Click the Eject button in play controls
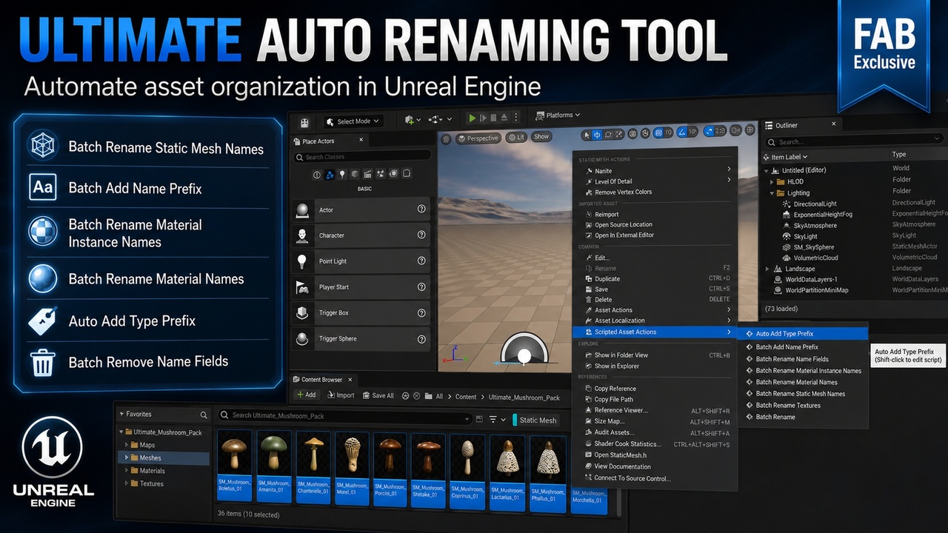This screenshot has height=533, width=948. 504,118
